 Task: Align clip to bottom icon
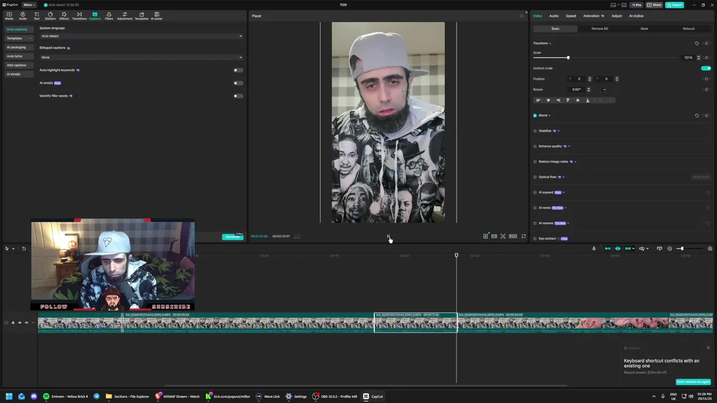coord(588,100)
